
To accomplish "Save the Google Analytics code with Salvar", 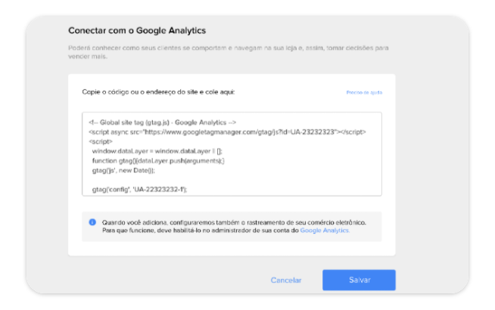I will coord(359,280).
